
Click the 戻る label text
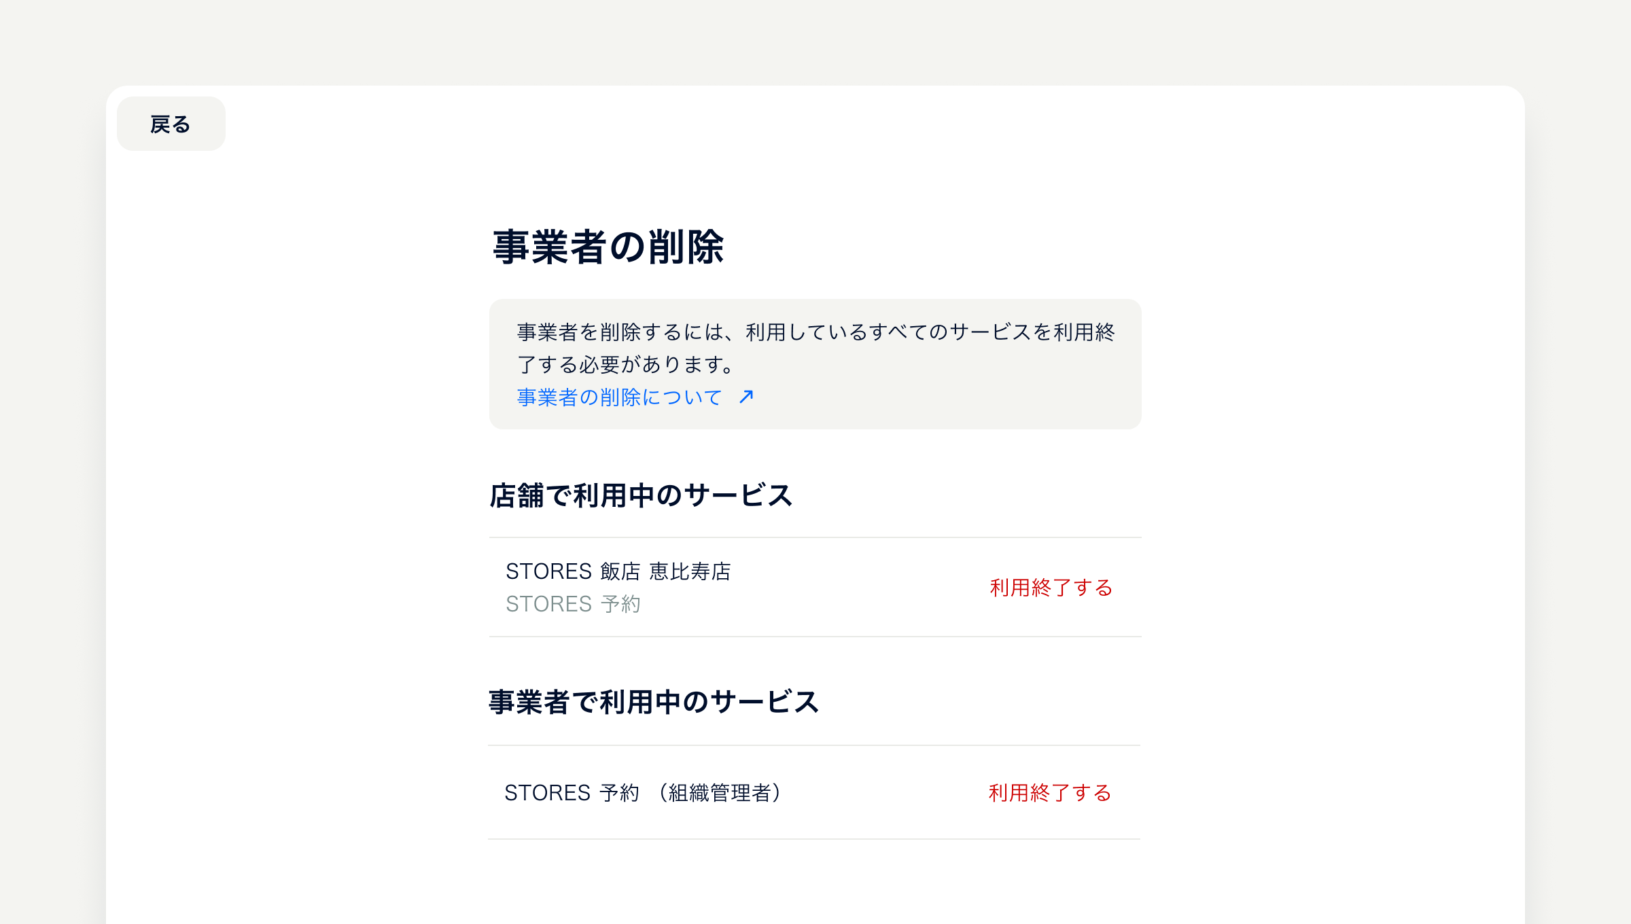coord(171,124)
